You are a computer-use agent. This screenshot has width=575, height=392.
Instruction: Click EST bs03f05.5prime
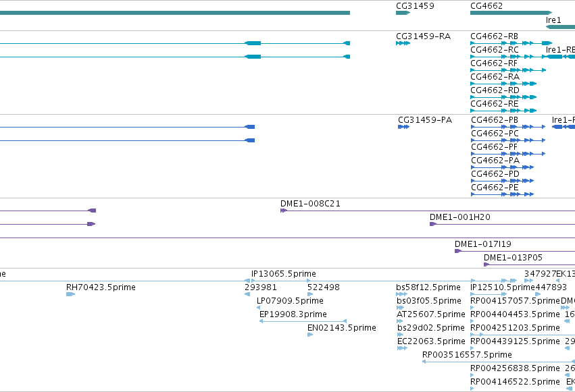click(428, 301)
